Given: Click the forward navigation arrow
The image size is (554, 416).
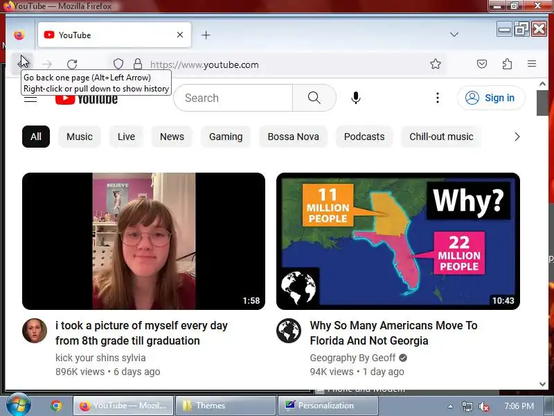Looking at the screenshot, I should click(47, 64).
